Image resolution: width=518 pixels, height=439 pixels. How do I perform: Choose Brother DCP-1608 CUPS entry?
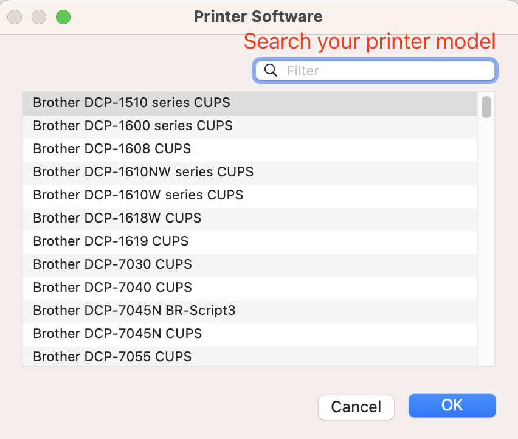pos(112,149)
